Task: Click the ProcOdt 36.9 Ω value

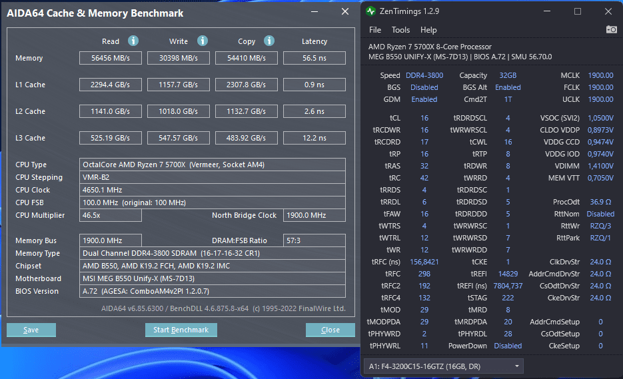Action: point(600,202)
